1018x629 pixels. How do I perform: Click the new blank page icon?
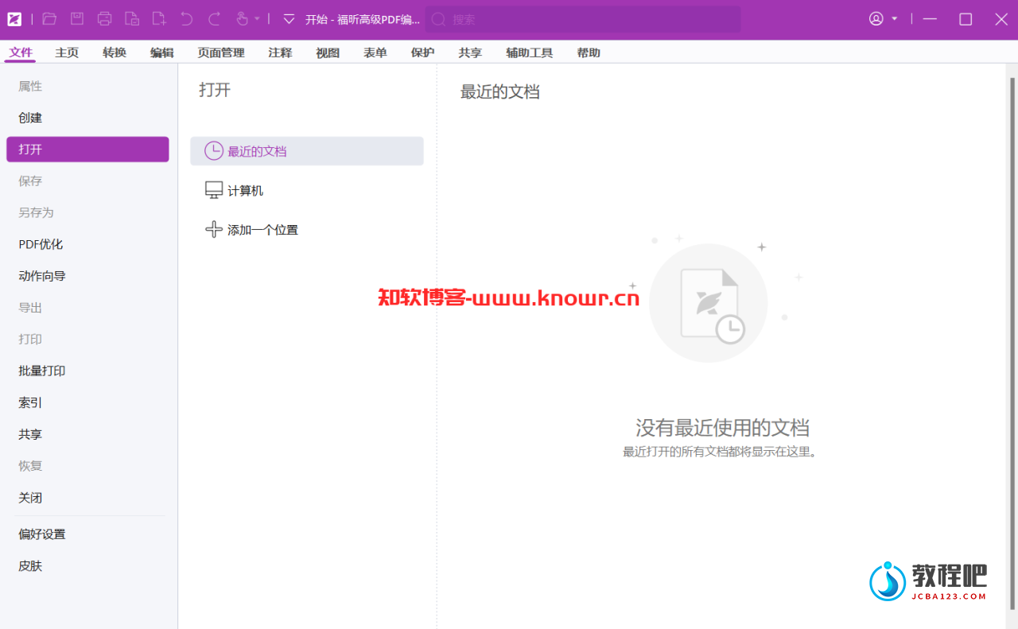(x=159, y=19)
